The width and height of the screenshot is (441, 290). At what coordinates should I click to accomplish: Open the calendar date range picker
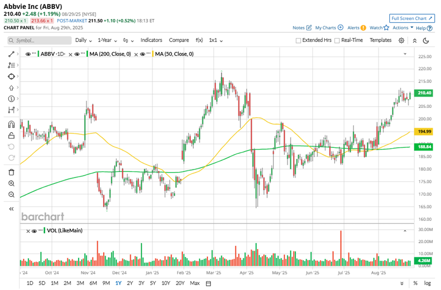[209, 283]
